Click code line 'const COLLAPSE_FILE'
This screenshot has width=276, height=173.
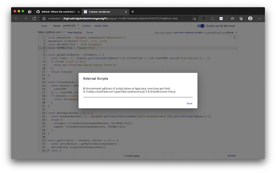(75, 45)
